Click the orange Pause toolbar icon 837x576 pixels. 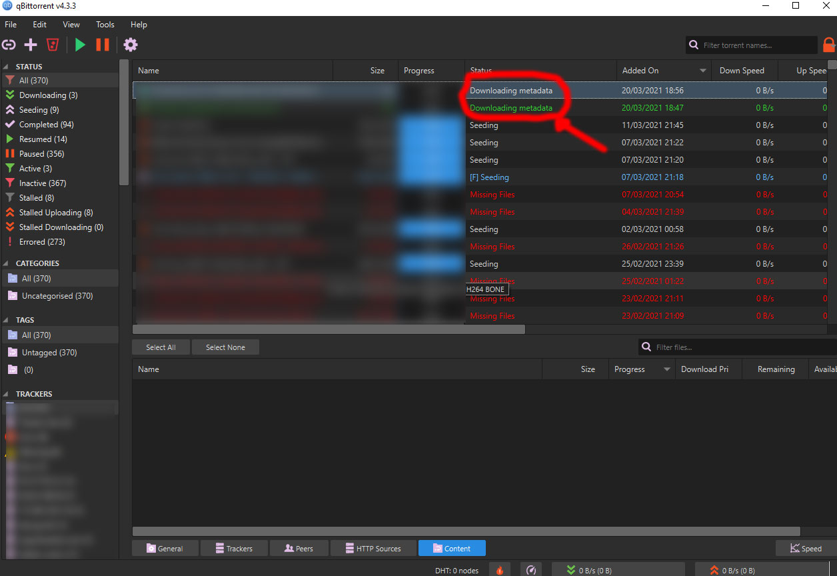coord(103,45)
